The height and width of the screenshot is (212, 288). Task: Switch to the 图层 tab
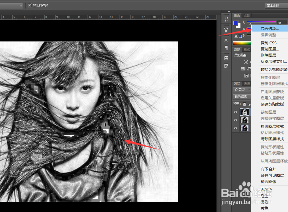click(236, 84)
